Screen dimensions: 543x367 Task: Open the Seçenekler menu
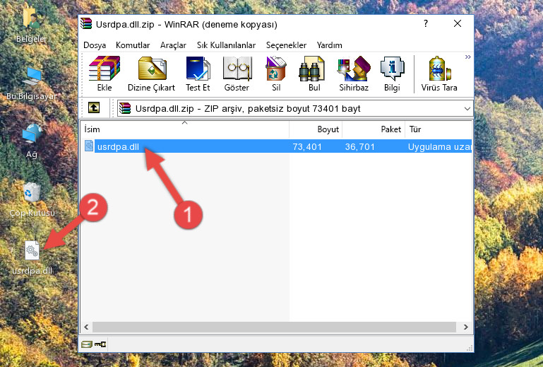[286, 45]
